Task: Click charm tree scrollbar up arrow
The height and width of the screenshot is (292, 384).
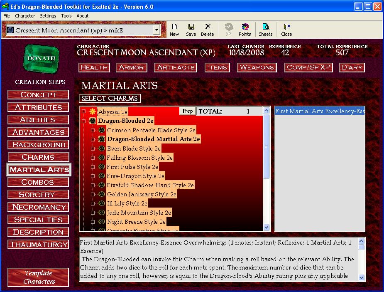Action: coord(267,110)
